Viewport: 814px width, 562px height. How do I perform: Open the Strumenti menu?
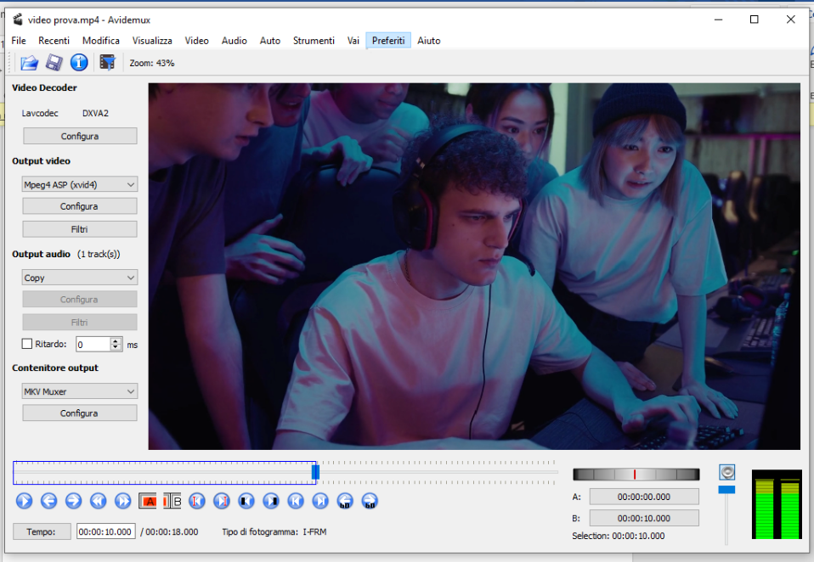click(314, 40)
